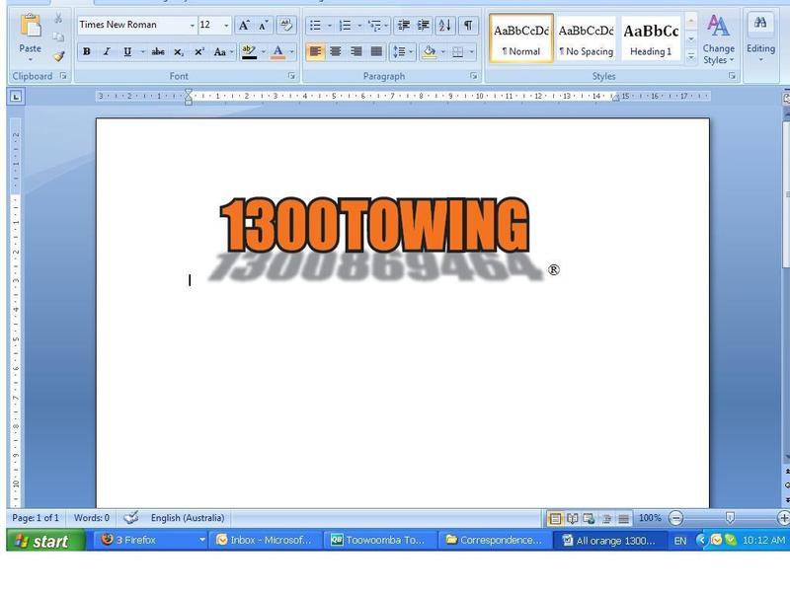Shrink font size with the small A icon
Screen dimensions: 790x592
(264, 26)
